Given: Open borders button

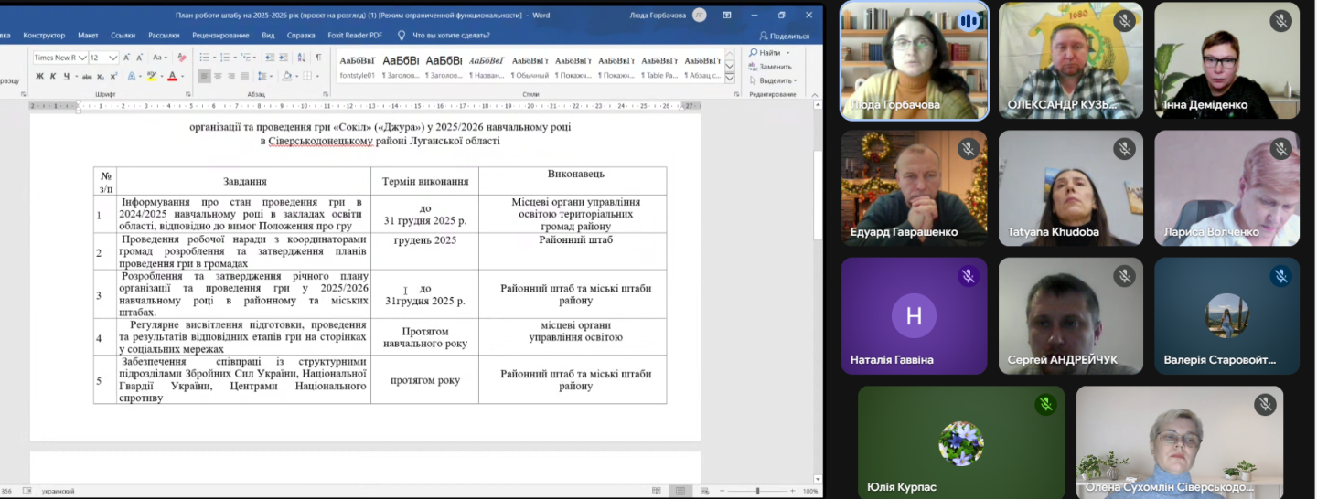Looking at the screenshot, I should point(307,76).
